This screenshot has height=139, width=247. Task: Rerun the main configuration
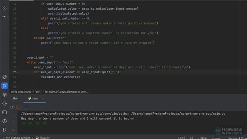(12, 107)
